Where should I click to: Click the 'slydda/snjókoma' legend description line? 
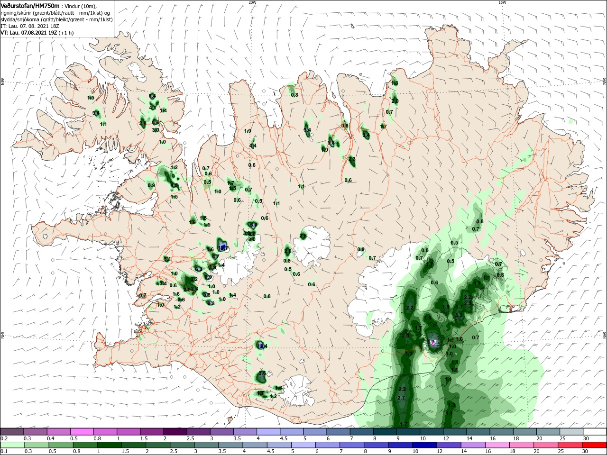click(56, 19)
